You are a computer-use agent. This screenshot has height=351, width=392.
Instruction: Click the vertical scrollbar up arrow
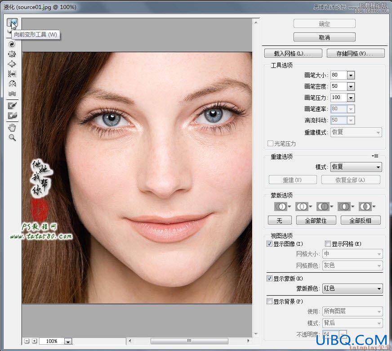coord(256,23)
